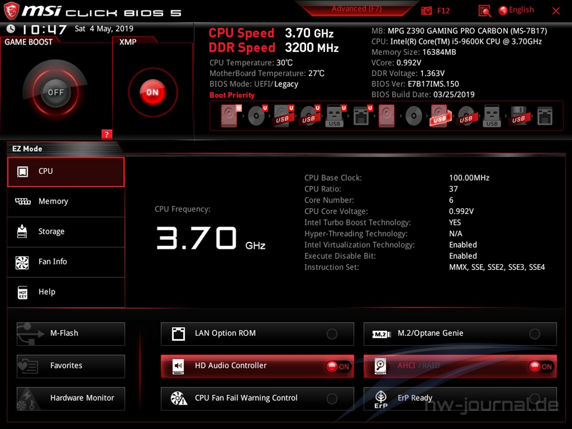The height and width of the screenshot is (429, 572).
Task: Click the Game Boost red question mark
Action: (106, 134)
